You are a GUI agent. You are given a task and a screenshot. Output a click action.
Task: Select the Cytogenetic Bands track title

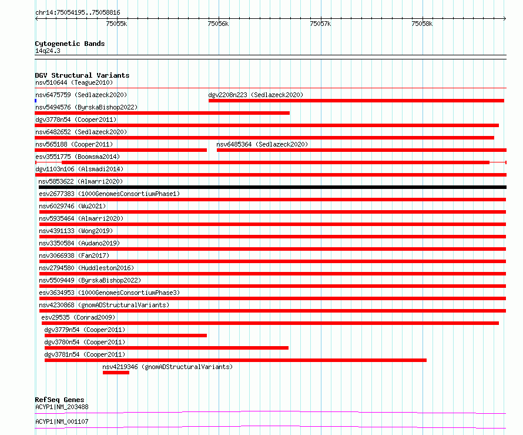pos(70,44)
